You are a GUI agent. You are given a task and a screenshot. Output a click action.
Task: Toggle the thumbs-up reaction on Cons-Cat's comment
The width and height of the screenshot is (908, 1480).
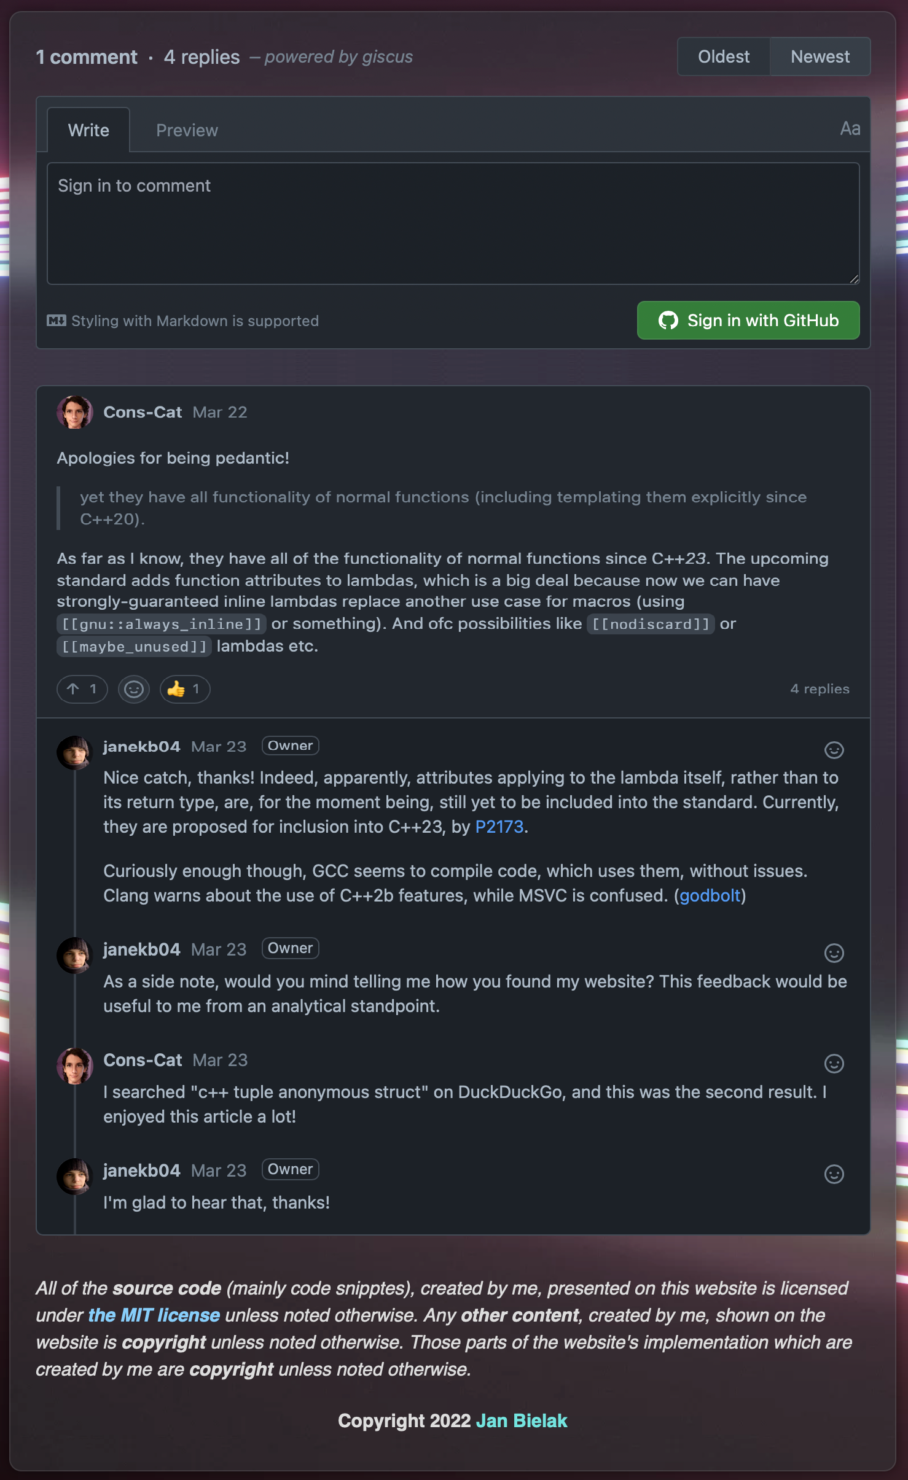pos(184,689)
